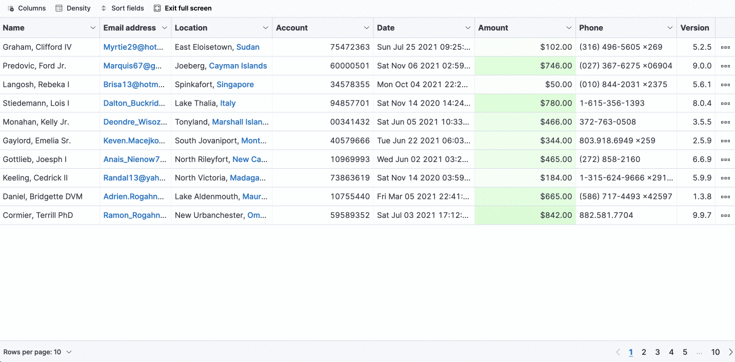Go to the next page arrow
The height and width of the screenshot is (362, 735).
[730, 352]
